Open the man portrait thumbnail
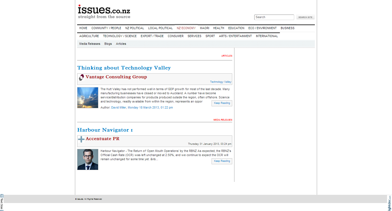This screenshot has height=211, width=392. [x=88, y=159]
